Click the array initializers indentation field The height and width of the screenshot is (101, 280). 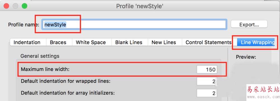click(x=207, y=93)
